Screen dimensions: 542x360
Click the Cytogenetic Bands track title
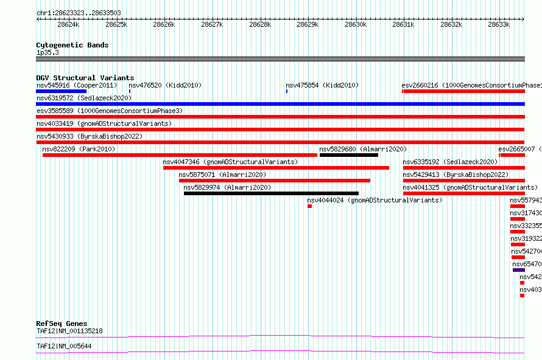pyautogui.click(x=72, y=45)
